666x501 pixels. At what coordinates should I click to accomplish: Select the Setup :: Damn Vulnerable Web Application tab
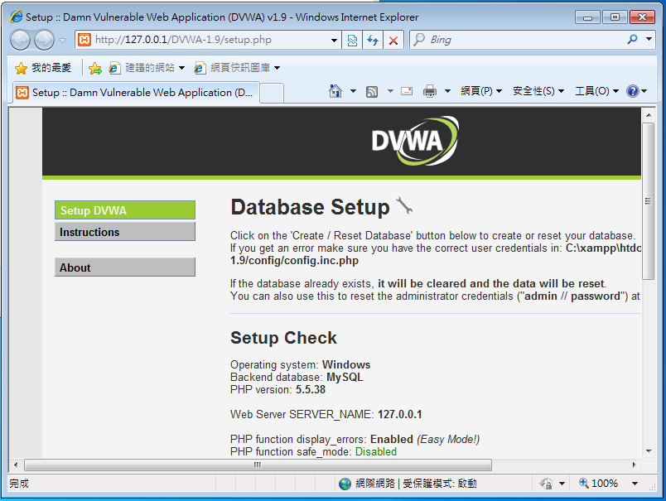coord(135,93)
